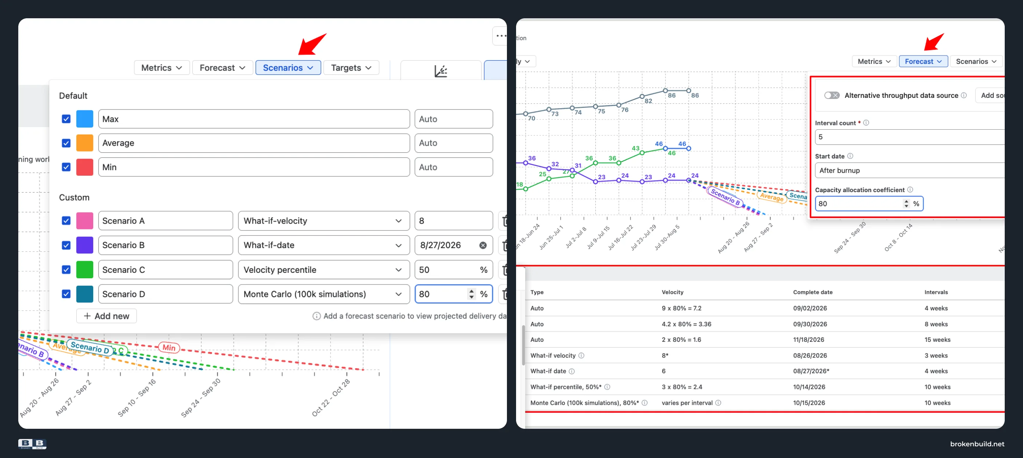Click the scatter chart view icon
This screenshot has height=458, width=1023.
pyautogui.click(x=441, y=70)
